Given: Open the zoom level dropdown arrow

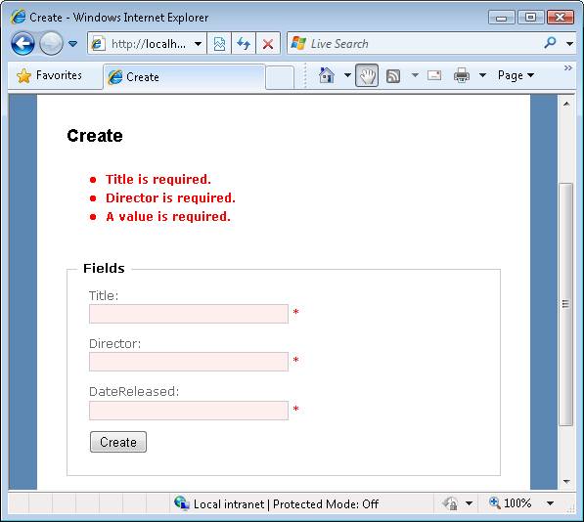Looking at the screenshot, I should [x=550, y=503].
